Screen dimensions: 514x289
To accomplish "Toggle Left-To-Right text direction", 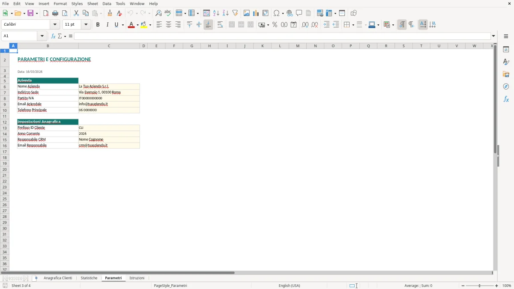I will tap(402, 25).
